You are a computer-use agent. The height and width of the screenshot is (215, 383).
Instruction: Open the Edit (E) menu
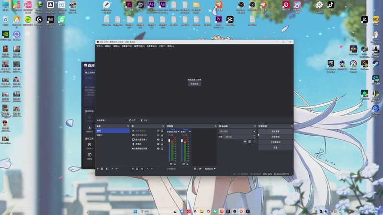(x=108, y=46)
